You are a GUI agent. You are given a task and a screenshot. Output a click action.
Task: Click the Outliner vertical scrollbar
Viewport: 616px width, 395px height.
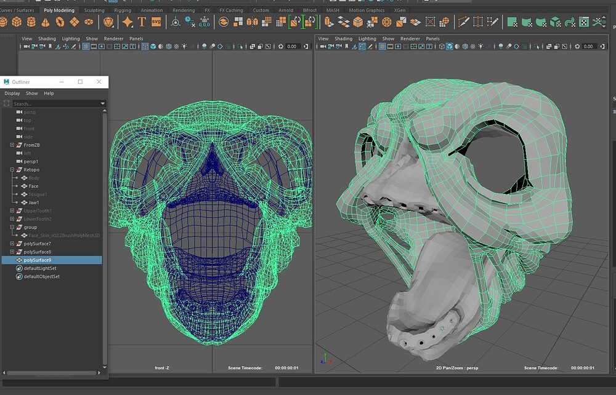(x=105, y=239)
